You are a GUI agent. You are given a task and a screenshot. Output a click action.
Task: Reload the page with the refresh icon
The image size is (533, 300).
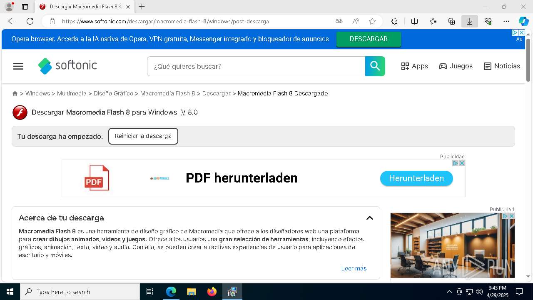pos(30,21)
